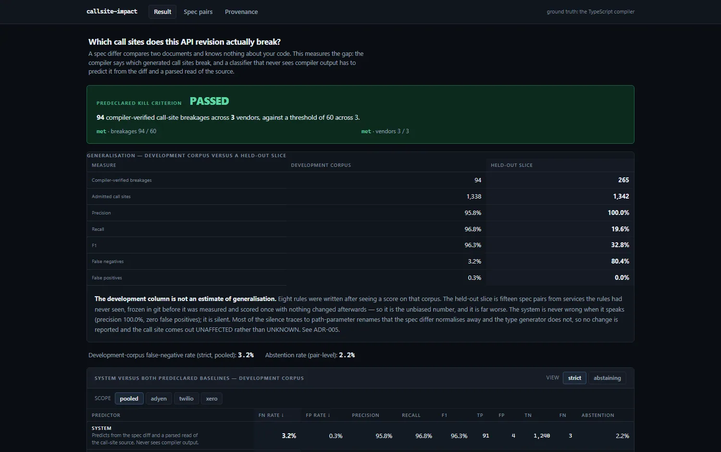Click the held-out F1 value 32.8%

(x=620, y=245)
